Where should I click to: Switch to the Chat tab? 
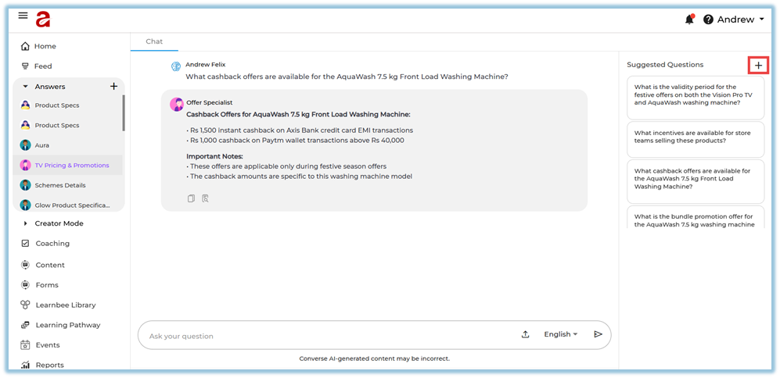click(x=154, y=41)
